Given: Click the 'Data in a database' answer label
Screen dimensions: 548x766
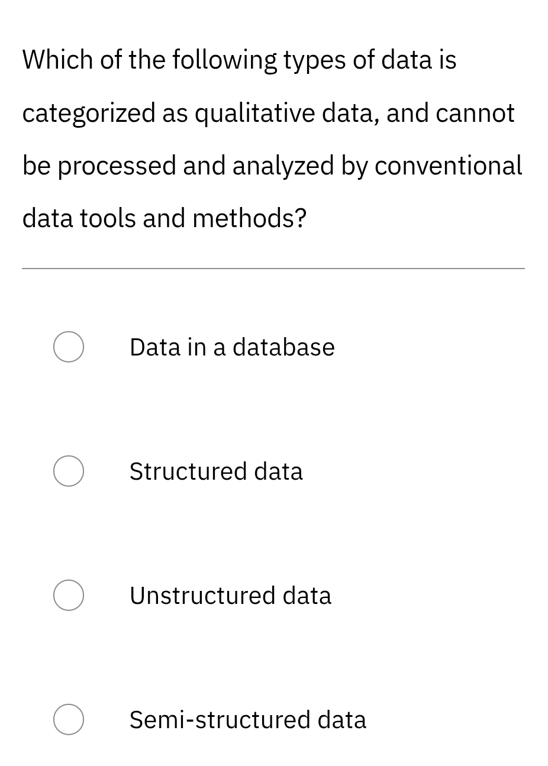Looking at the screenshot, I should pos(232,347).
